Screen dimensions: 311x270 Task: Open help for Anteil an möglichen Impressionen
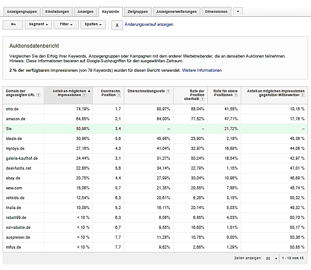pyautogui.click(x=84, y=95)
